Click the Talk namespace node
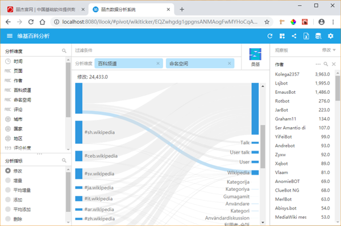The image size is (341, 226). point(255,143)
